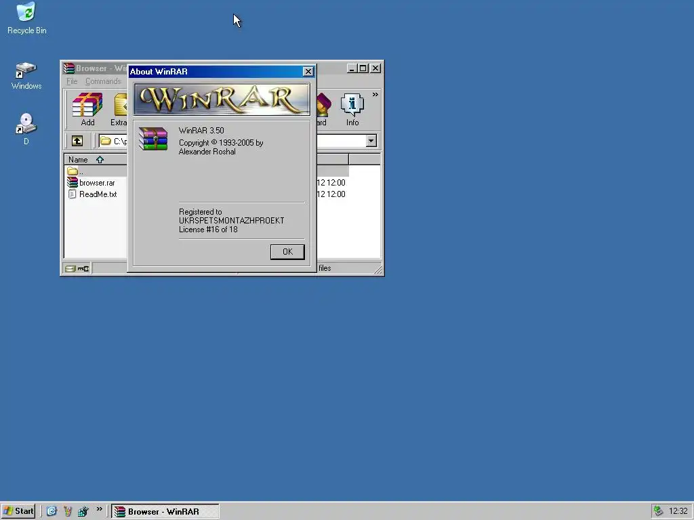Click the 'Alexander Roshal' author text
This screenshot has height=520, width=694.
click(x=207, y=151)
